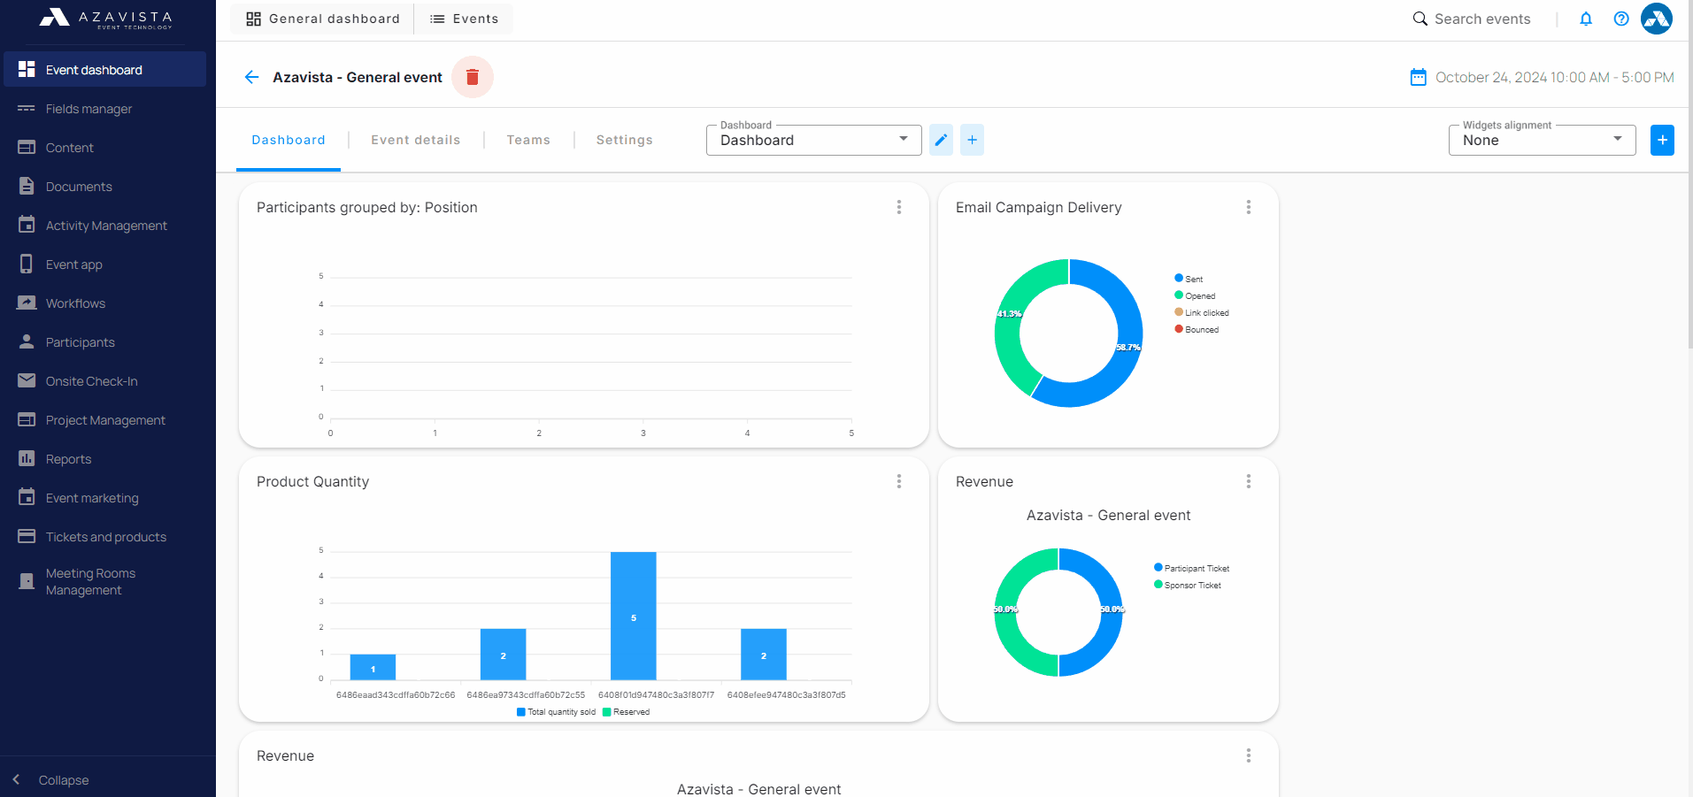1693x797 pixels.
Task: Expand the Widgets alignment dropdown
Action: (x=1542, y=140)
